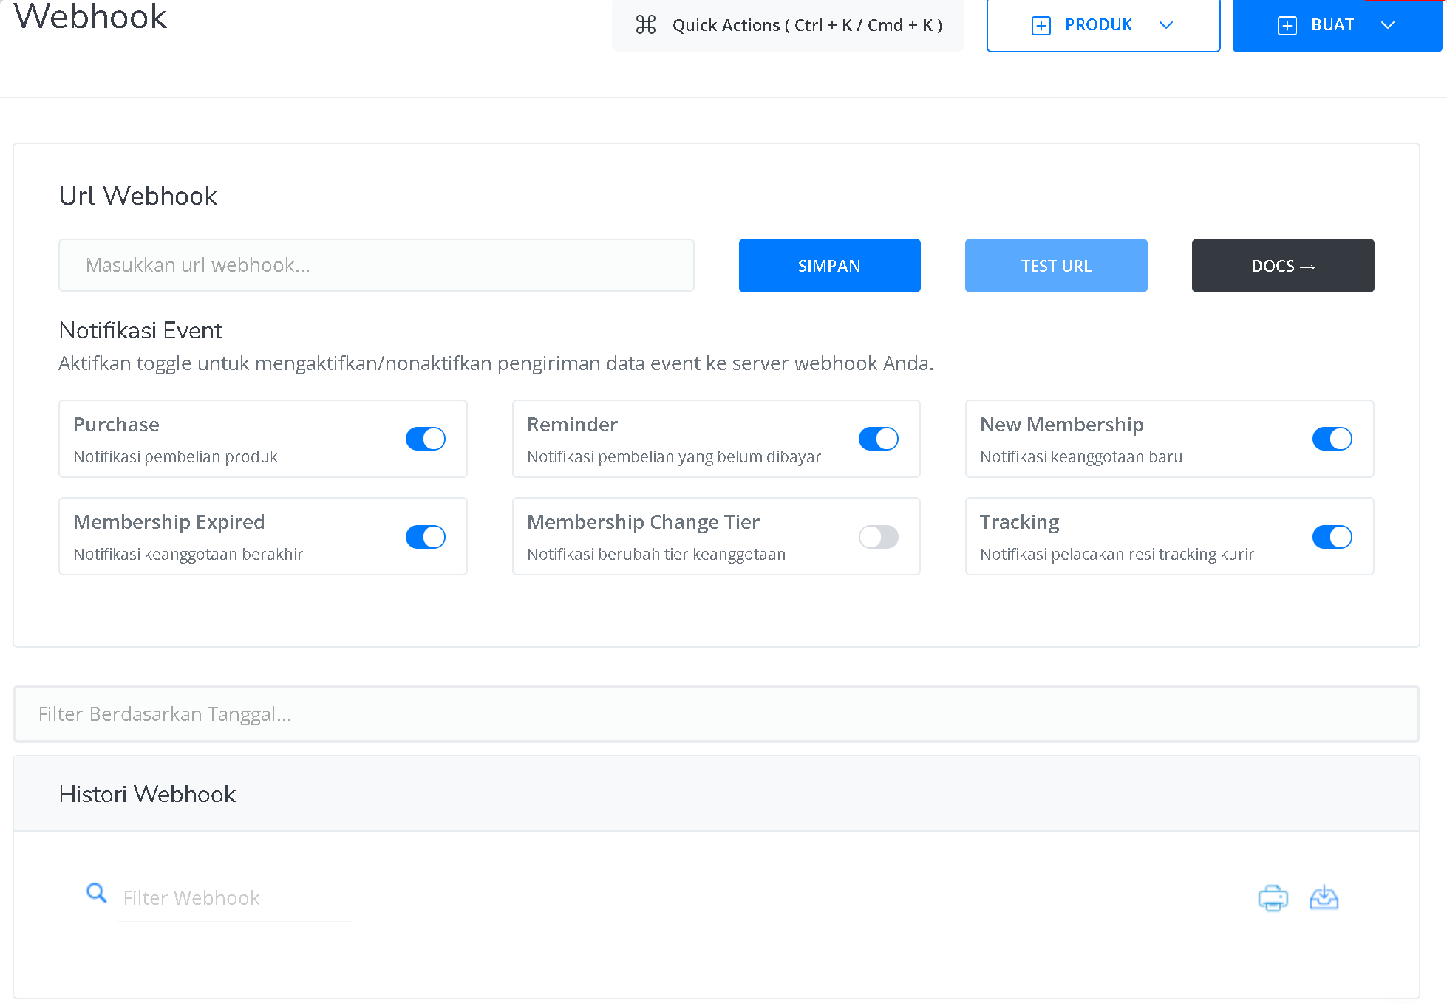Click the 'Url Webhook' heading

point(138,196)
